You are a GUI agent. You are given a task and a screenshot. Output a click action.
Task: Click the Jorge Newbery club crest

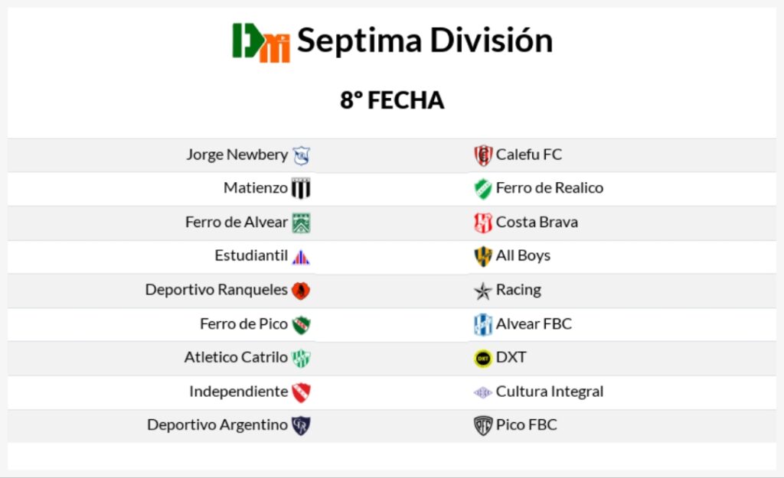(301, 156)
